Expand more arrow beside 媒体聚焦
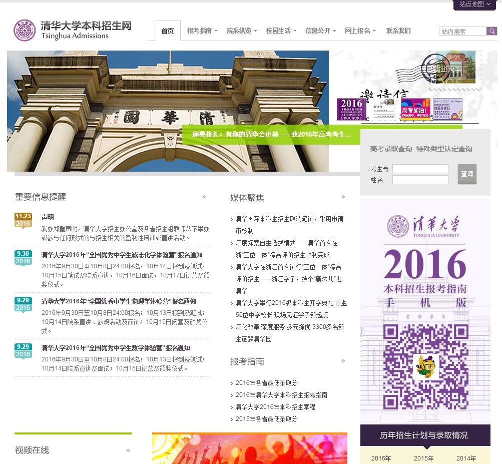Screen dimensions: 502x464 343,197
